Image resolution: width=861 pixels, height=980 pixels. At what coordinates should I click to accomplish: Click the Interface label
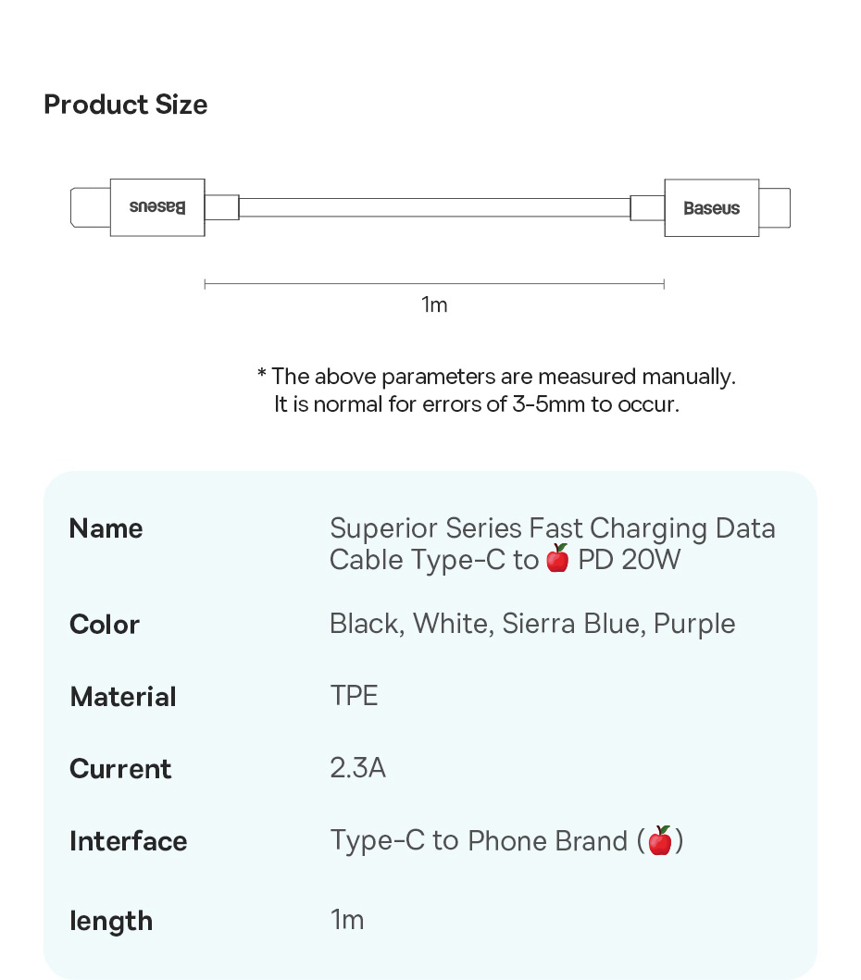128,841
